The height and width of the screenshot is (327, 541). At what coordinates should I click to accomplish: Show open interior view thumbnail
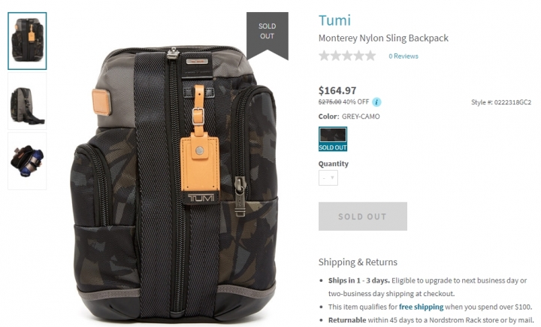point(27,162)
